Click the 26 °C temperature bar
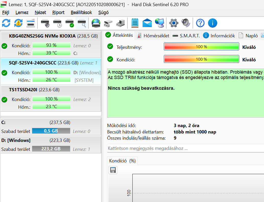 coord(51,80)
